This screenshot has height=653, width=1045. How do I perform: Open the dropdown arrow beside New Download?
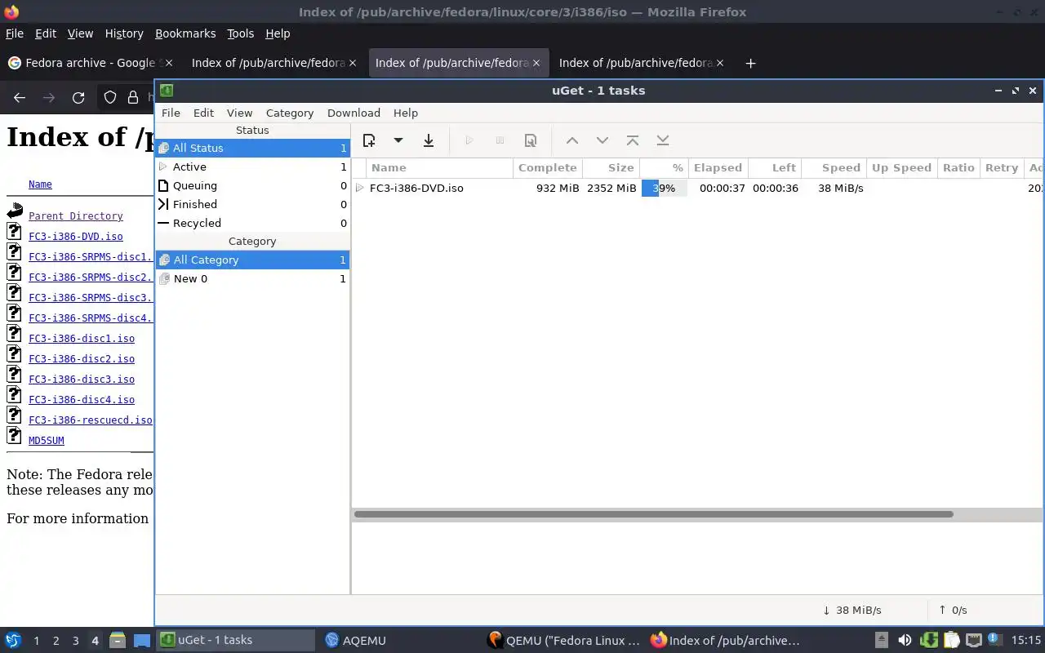pos(398,140)
